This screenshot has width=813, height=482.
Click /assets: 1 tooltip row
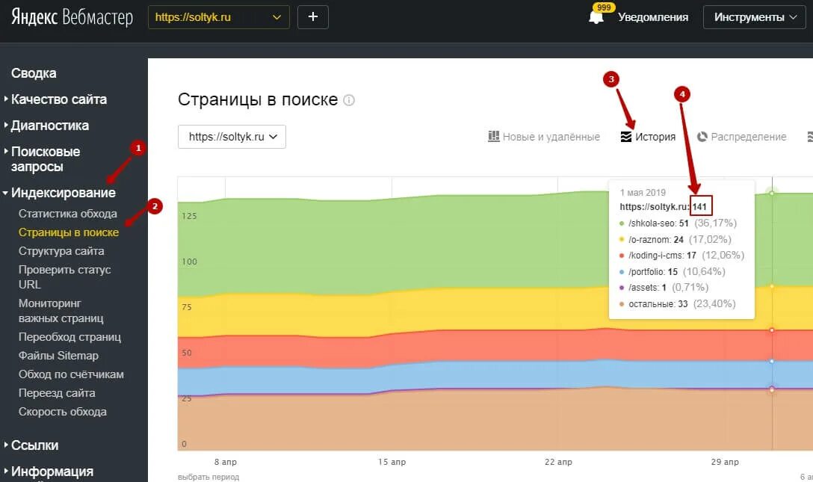coord(664,288)
